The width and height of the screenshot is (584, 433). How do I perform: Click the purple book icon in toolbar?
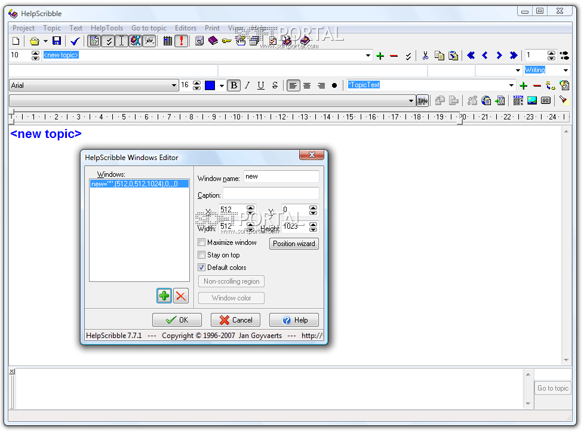tap(213, 41)
